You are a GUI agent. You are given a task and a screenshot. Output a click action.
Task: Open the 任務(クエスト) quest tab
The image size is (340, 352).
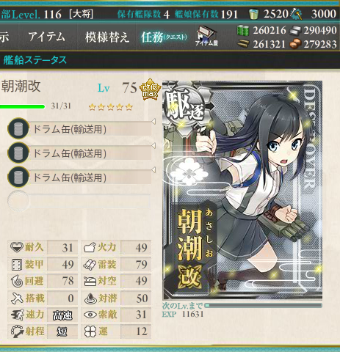click(164, 37)
